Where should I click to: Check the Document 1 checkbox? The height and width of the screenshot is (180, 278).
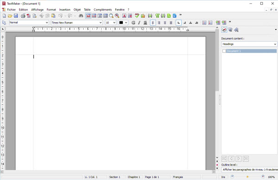pyautogui.click(x=224, y=51)
